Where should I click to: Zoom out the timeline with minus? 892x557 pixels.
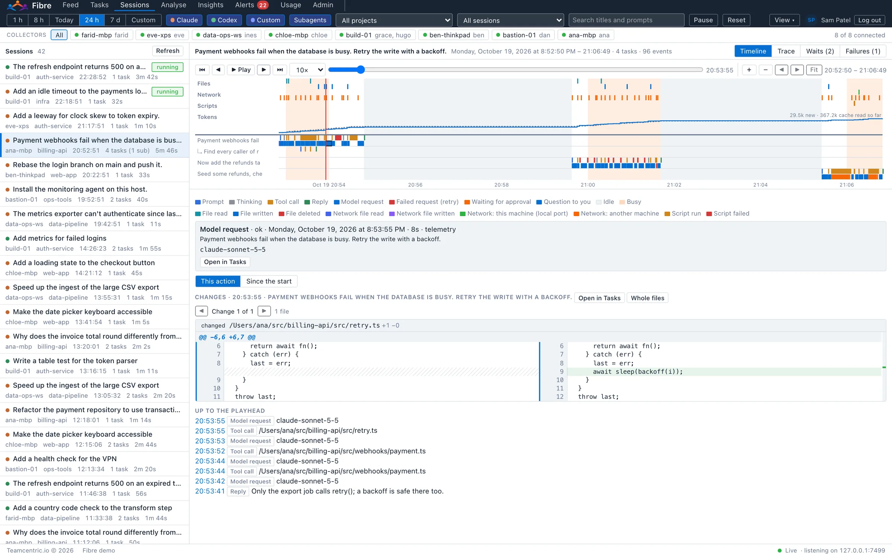tap(765, 70)
